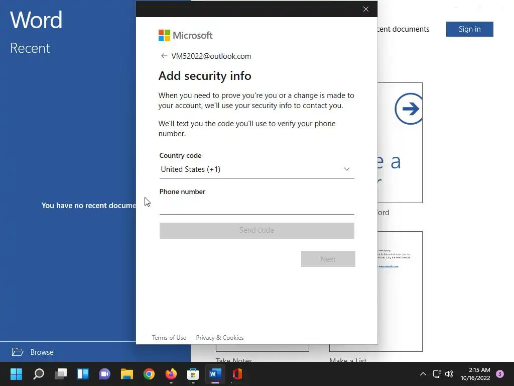Screen dimensions: 514x386
Task: Click the Next button in the dialog
Action: click(328, 259)
